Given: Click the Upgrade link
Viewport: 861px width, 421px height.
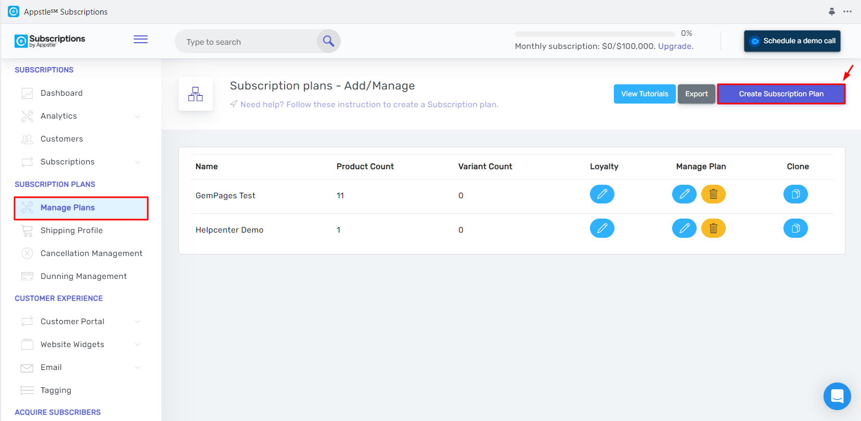Looking at the screenshot, I should coord(675,46).
